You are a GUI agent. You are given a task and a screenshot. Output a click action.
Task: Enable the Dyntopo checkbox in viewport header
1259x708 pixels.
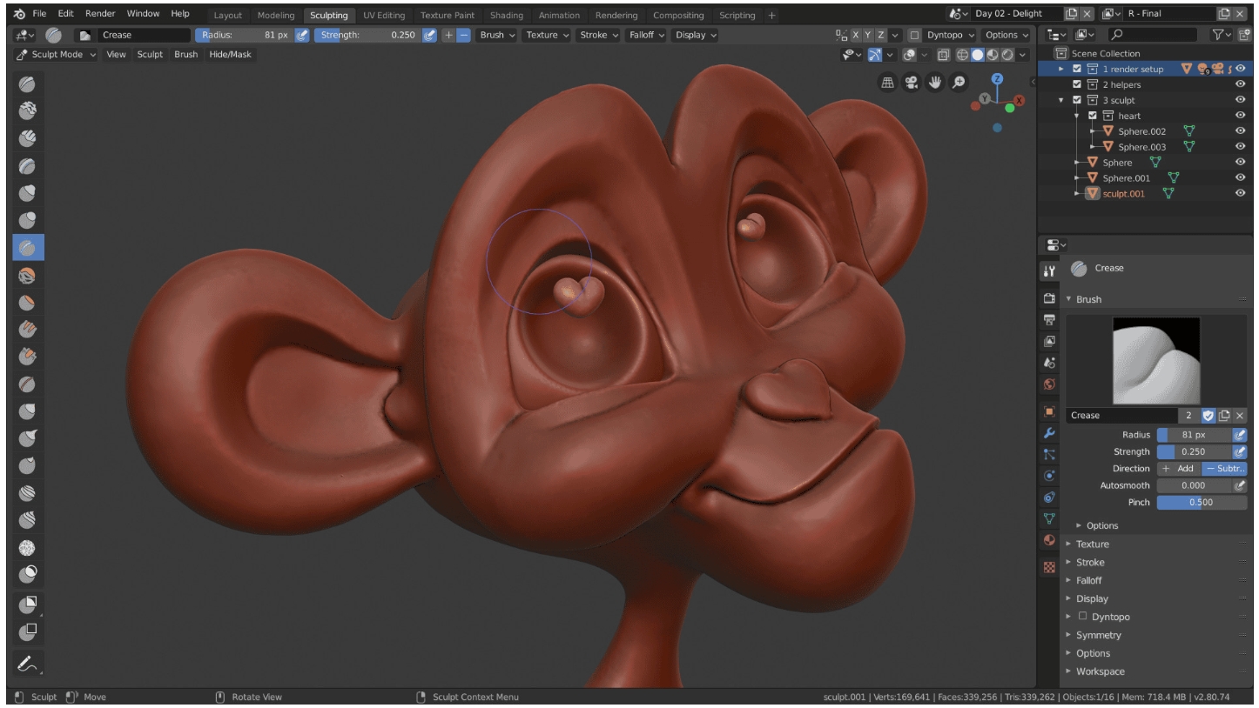[914, 35]
